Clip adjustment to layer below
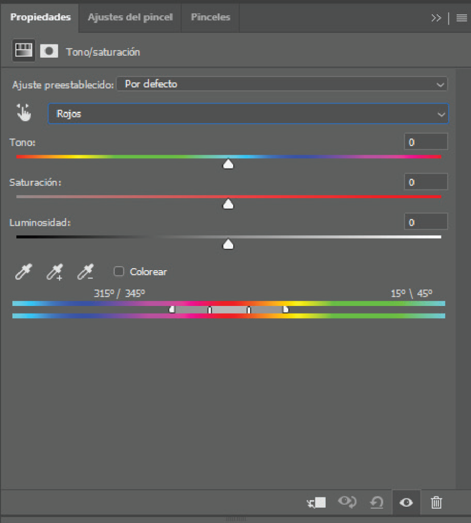 click(316, 503)
